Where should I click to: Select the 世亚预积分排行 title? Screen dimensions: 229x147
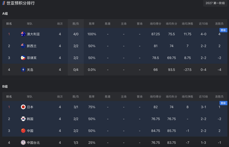tap(21, 3)
